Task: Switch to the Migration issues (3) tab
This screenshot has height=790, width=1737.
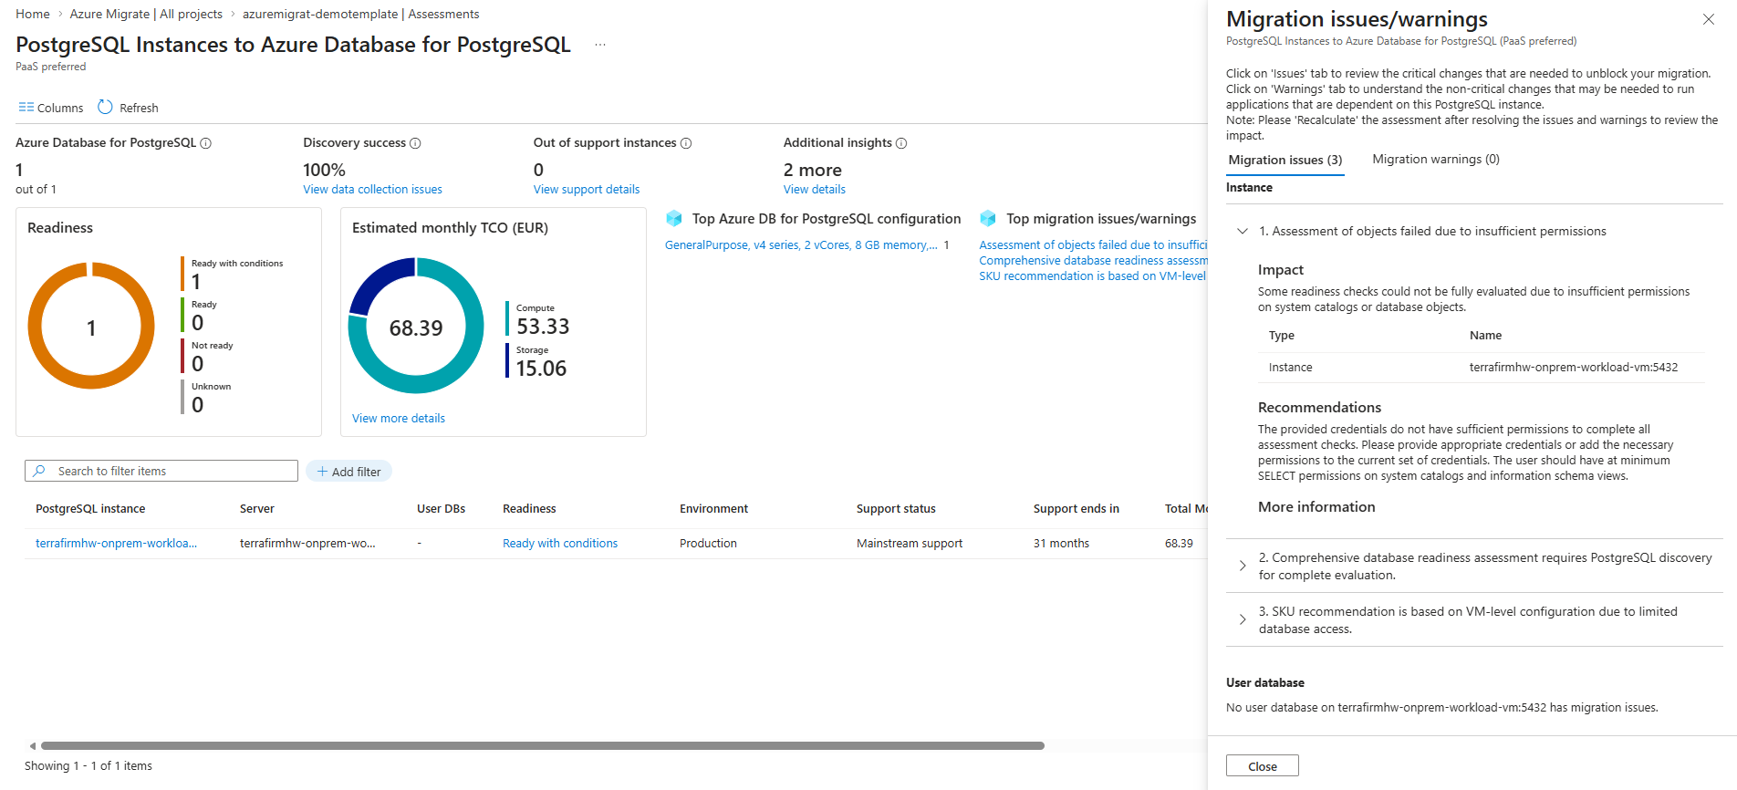Action: [1285, 160]
